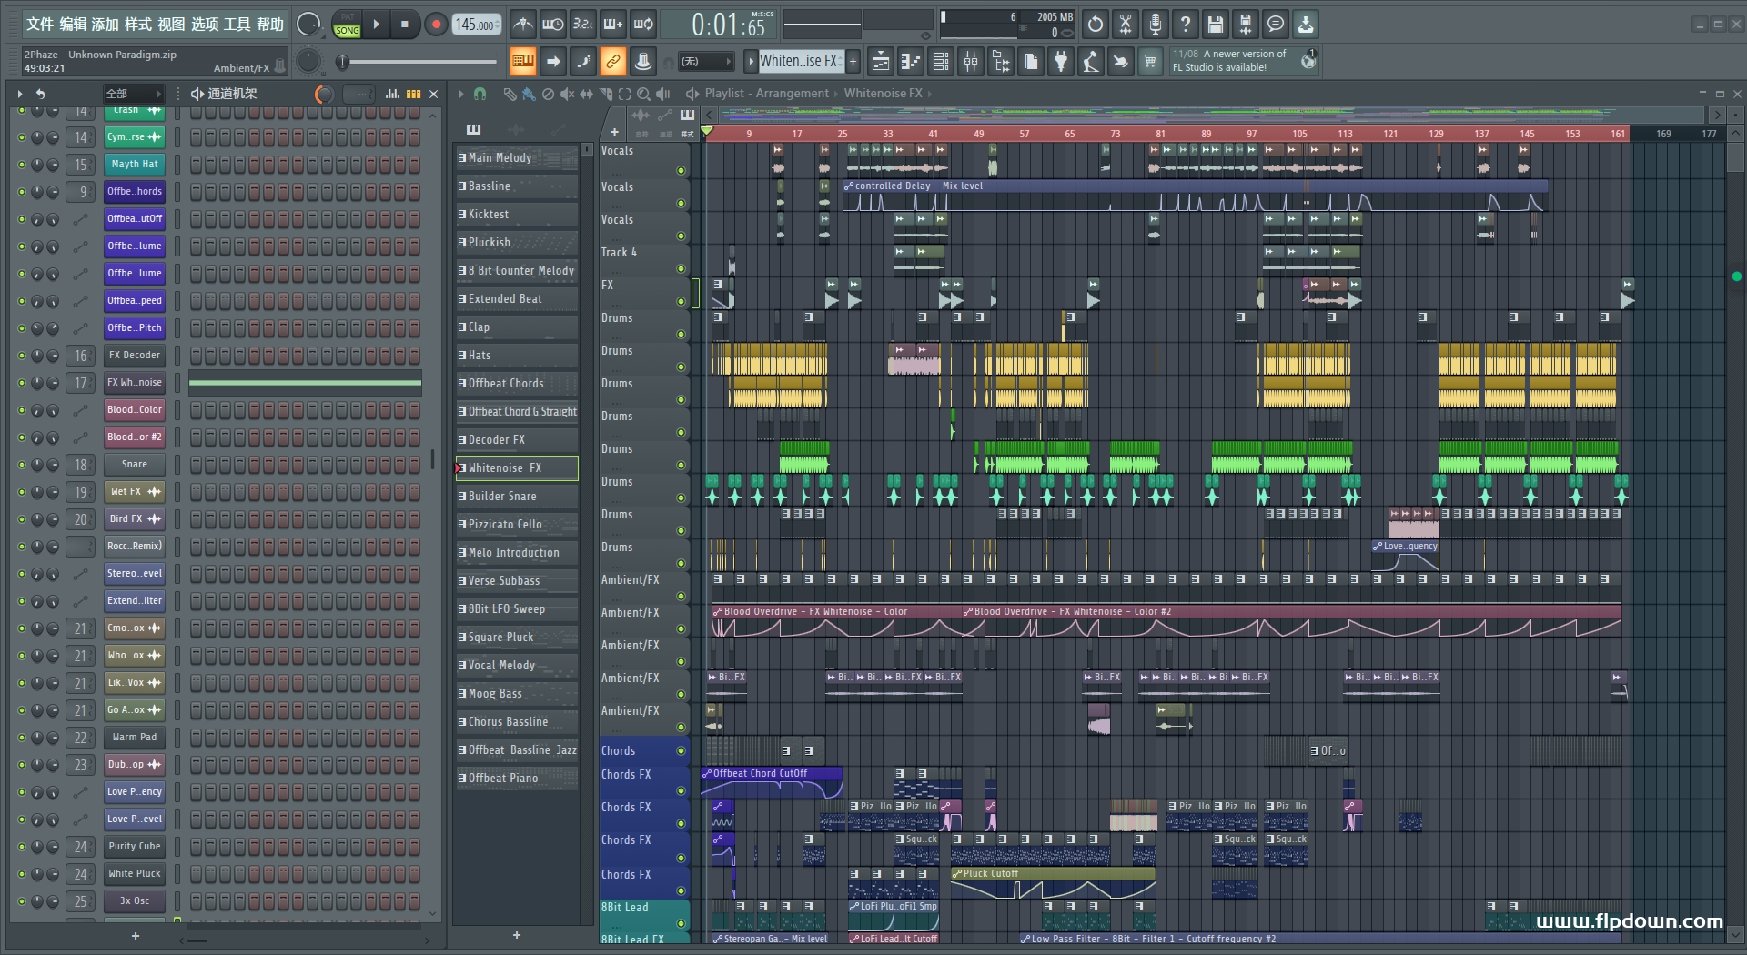Toggle green LED of Snare channel

pyautogui.click(x=22, y=465)
